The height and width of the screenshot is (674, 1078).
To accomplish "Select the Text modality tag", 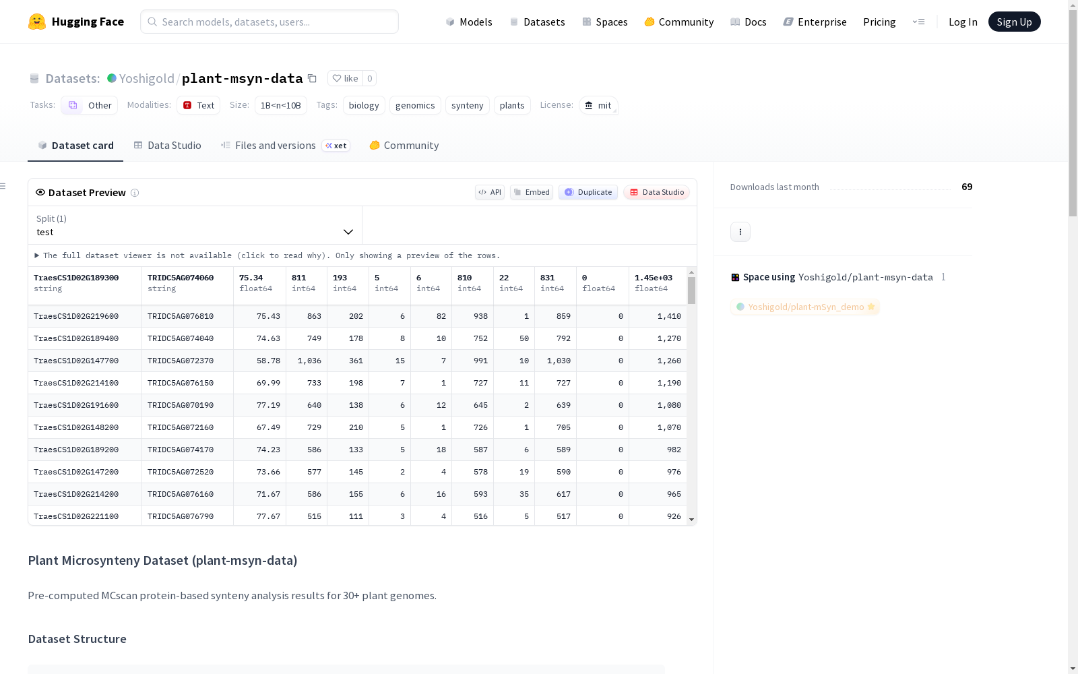I will pyautogui.click(x=199, y=105).
